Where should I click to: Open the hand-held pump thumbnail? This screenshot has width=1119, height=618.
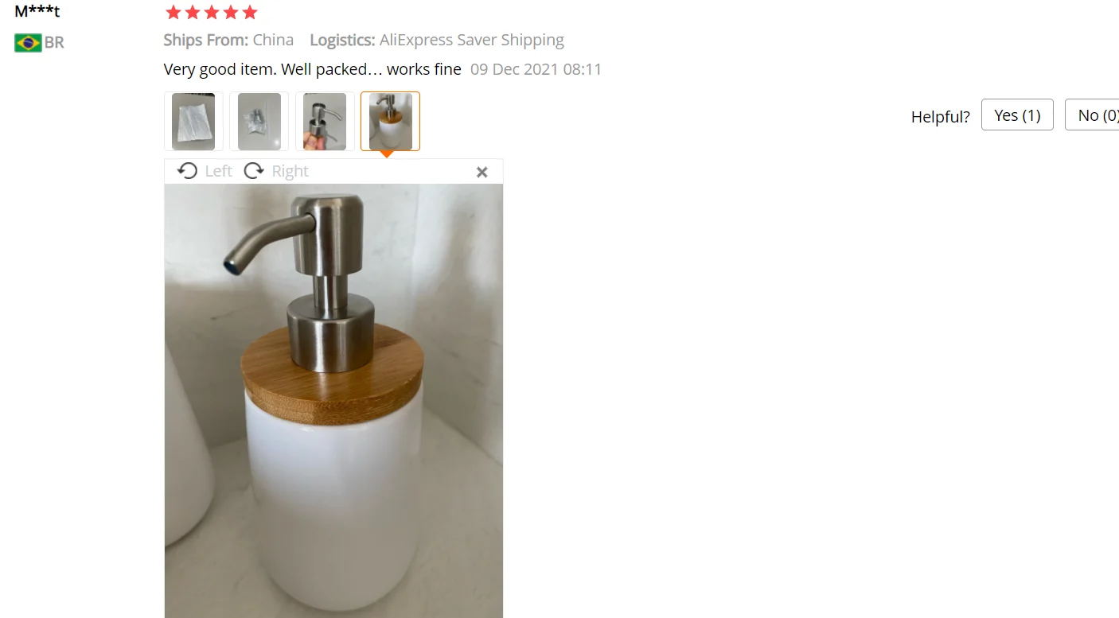(x=325, y=121)
